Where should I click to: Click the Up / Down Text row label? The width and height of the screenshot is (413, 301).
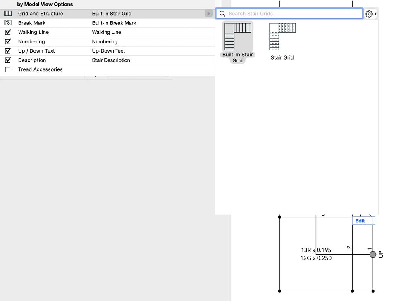[x=36, y=51]
